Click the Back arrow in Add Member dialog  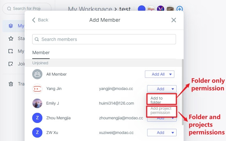[x=34, y=20]
